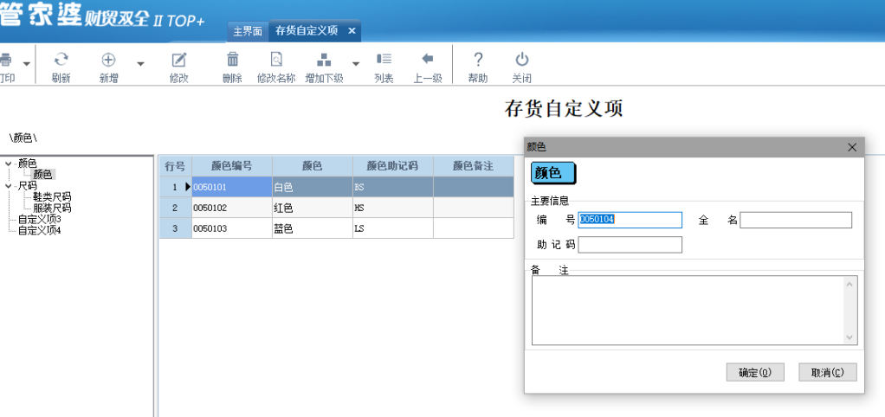Click the 颜色助记码 column header
The image size is (885, 417).
(393, 166)
